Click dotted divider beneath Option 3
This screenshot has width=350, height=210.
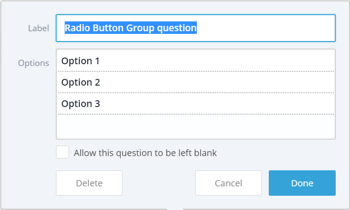coord(196,114)
